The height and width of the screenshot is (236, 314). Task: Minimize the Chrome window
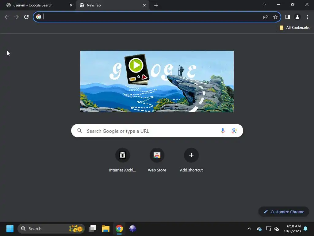tap(278, 4)
